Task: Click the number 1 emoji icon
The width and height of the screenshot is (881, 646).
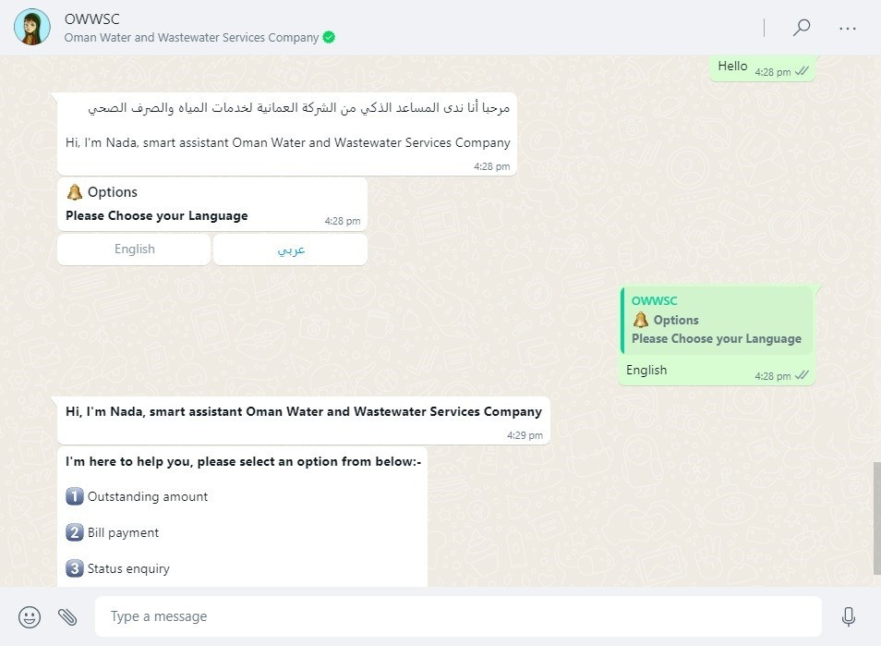Action: pyautogui.click(x=74, y=496)
